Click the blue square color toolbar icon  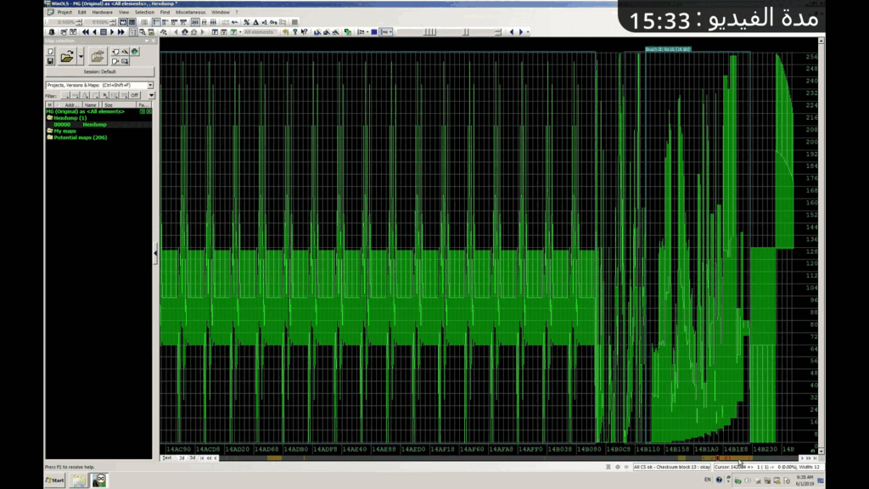pos(373,32)
